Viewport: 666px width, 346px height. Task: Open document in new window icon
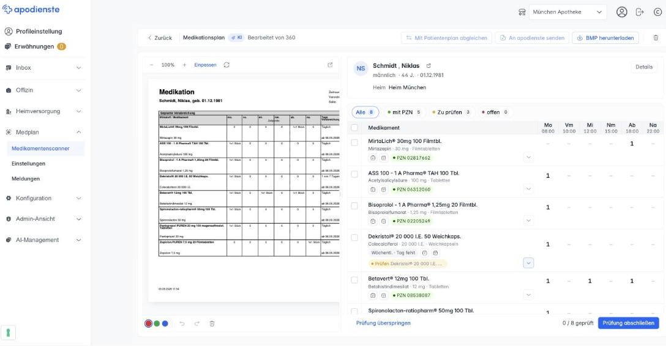click(x=330, y=65)
